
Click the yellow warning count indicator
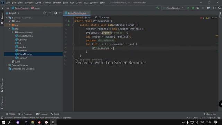(207, 18)
